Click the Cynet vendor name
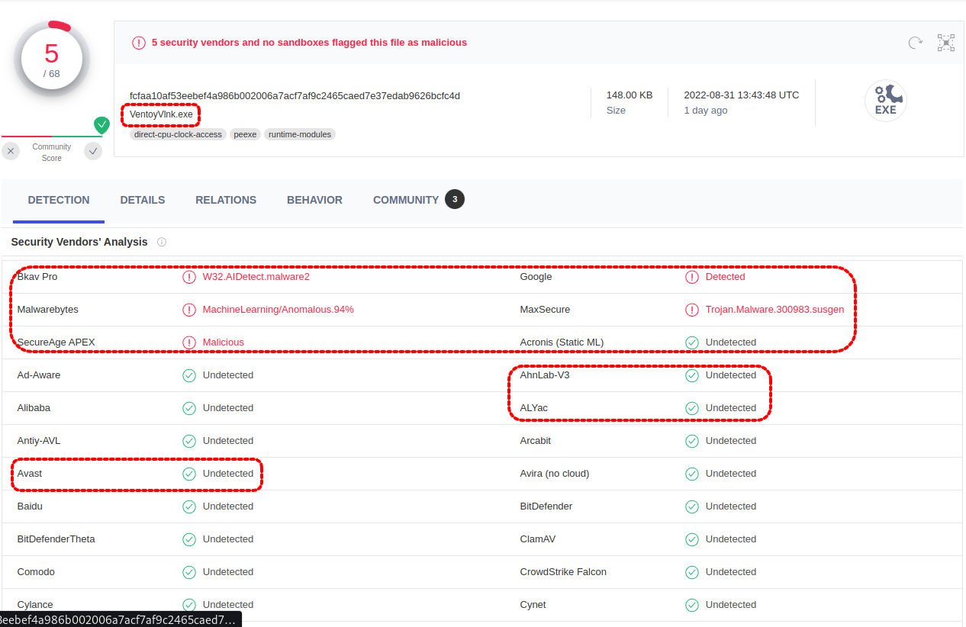The height and width of the screenshot is (627, 966). [x=533, y=605]
